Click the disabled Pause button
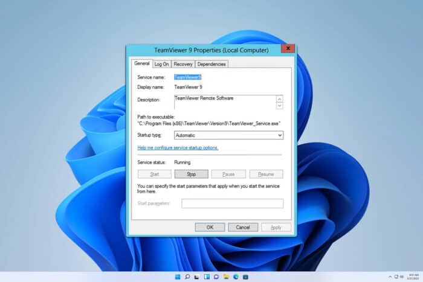The width and height of the screenshot is (423, 282). [x=228, y=174]
